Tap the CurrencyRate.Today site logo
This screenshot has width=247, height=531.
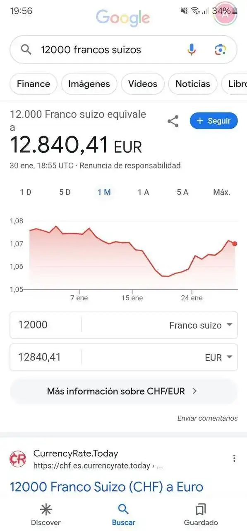point(18,459)
